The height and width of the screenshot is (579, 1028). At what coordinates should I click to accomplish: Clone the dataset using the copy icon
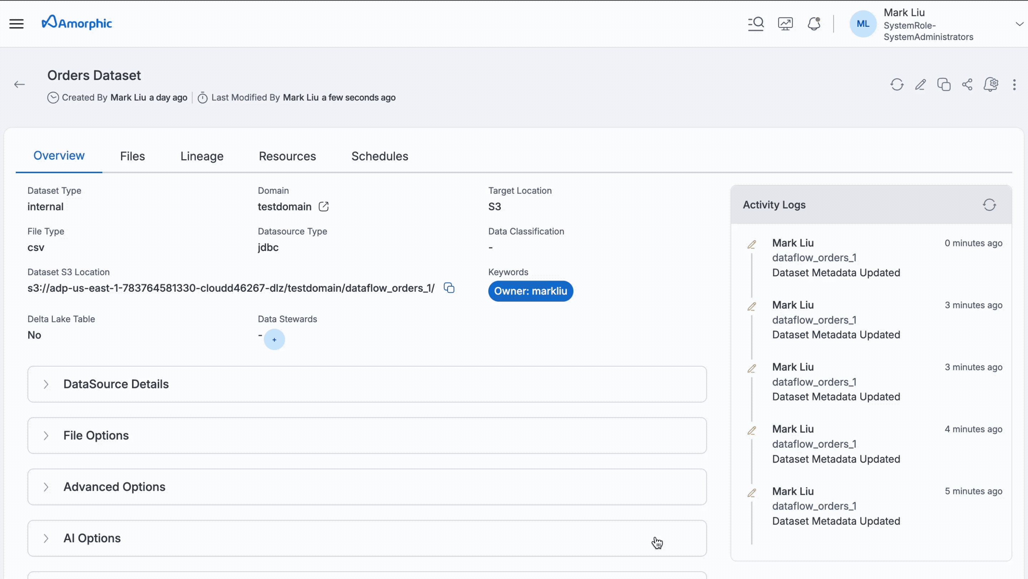pyautogui.click(x=944, y=85)
